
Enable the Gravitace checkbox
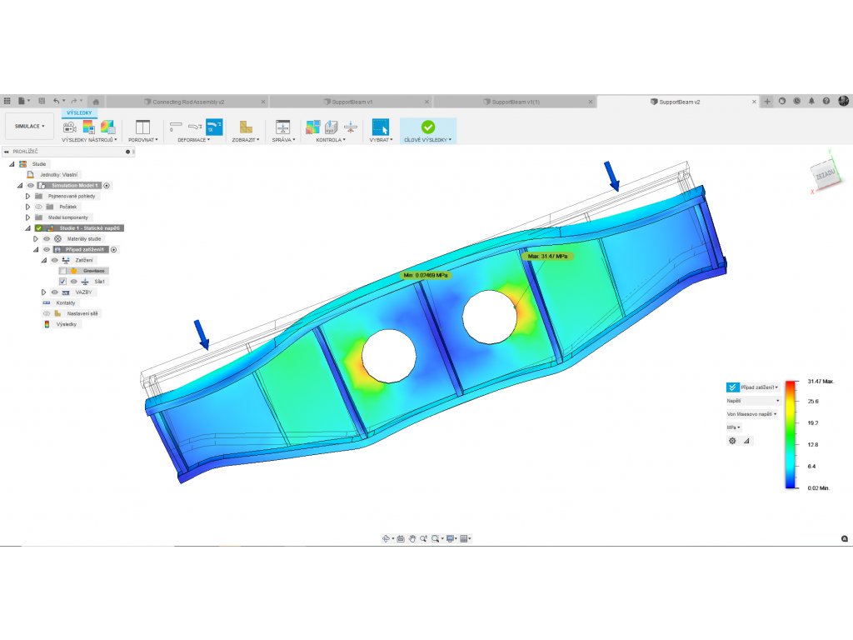[x=62, y=271]
